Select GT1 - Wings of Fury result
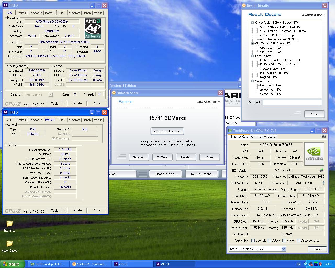The width and height of the screenshot is (335, 268). tap(280, 27)
